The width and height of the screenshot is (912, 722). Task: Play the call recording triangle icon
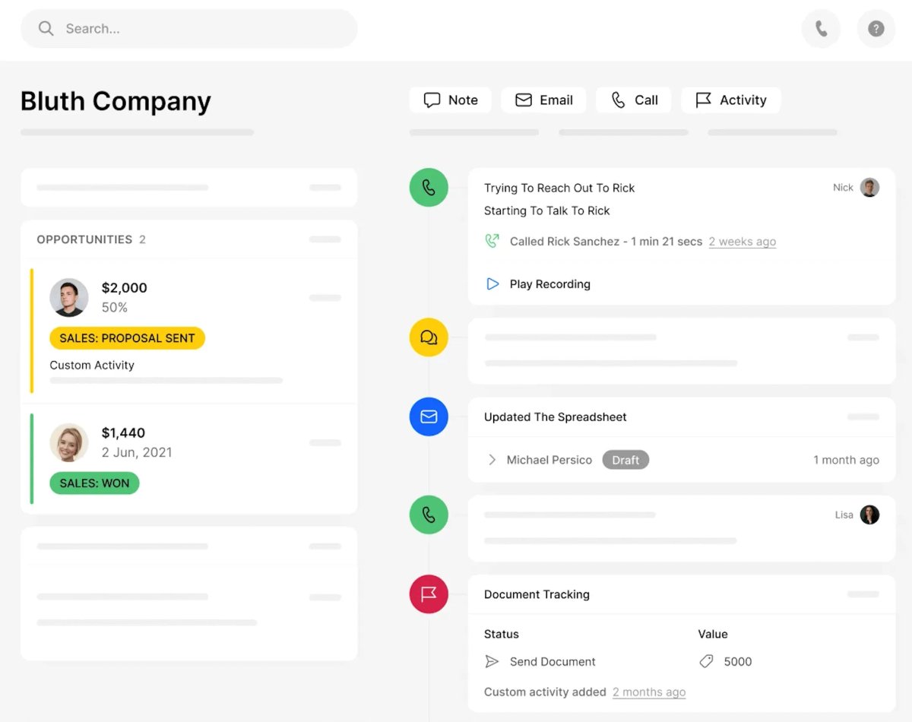click(492, 284)
